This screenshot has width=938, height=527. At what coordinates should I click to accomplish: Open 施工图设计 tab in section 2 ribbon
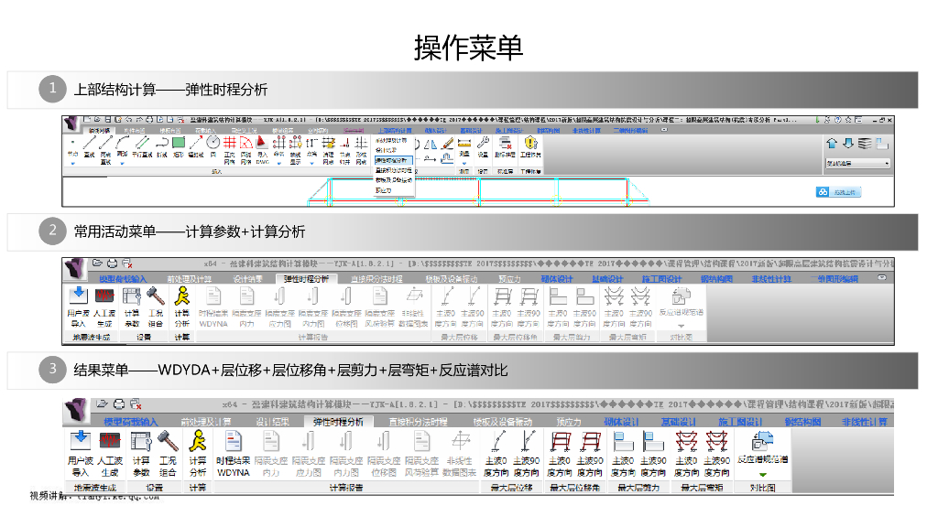click(661, 279)
